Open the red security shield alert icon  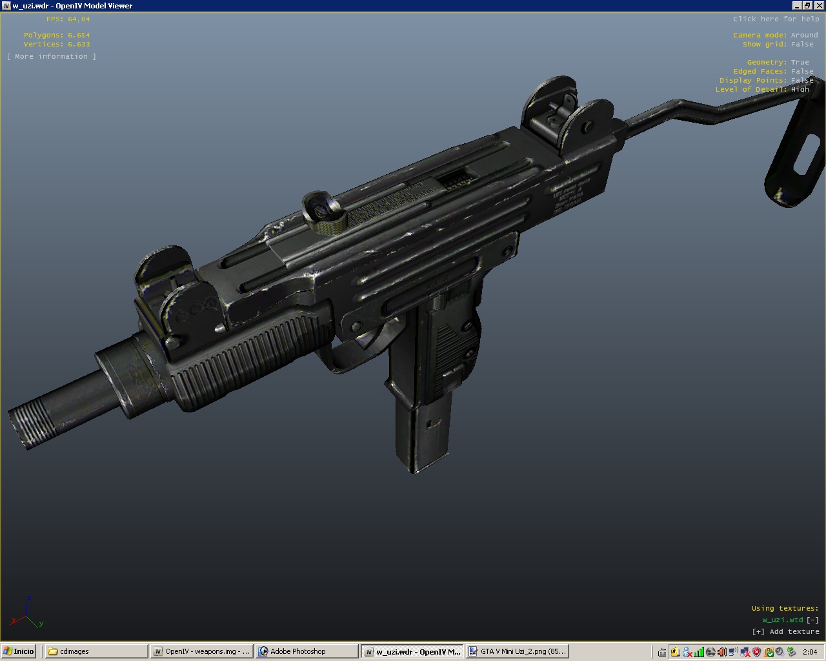(756, 652)
